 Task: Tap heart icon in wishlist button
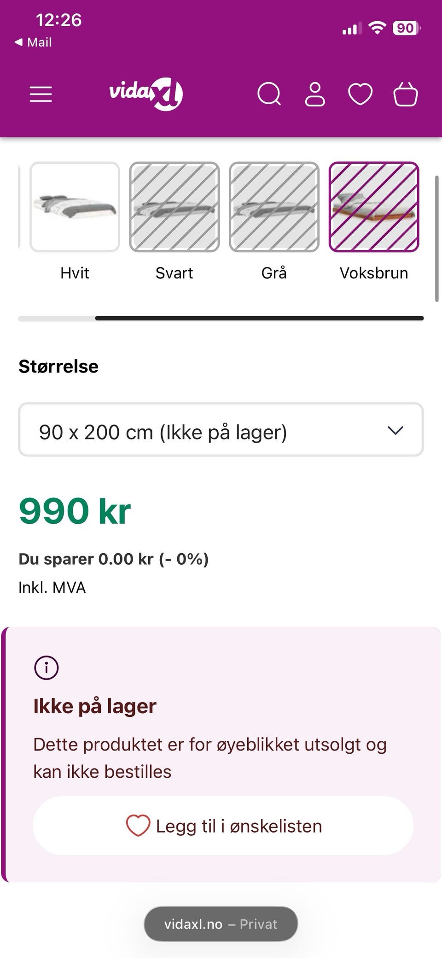(x=138, y=825)
